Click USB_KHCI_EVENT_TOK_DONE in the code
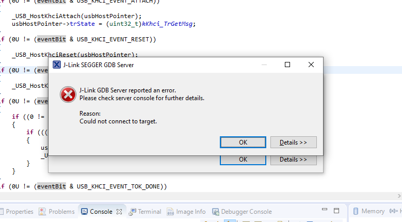This screenshot has width=402, height=222. pos(118,186)
